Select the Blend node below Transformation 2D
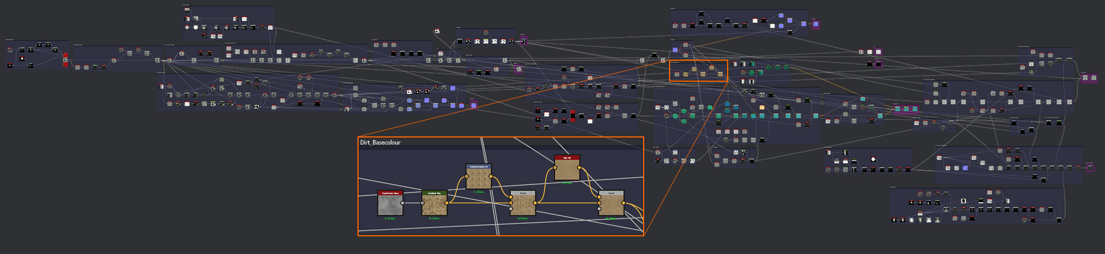 click(x=523, y=203)
